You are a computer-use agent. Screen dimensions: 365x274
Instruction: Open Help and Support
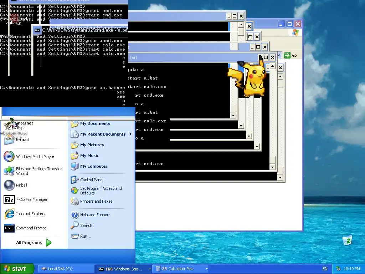click(x=90, y=215)
